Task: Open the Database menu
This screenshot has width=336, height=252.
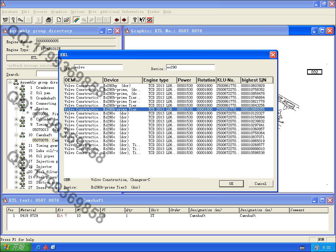Action: [10, 12]
